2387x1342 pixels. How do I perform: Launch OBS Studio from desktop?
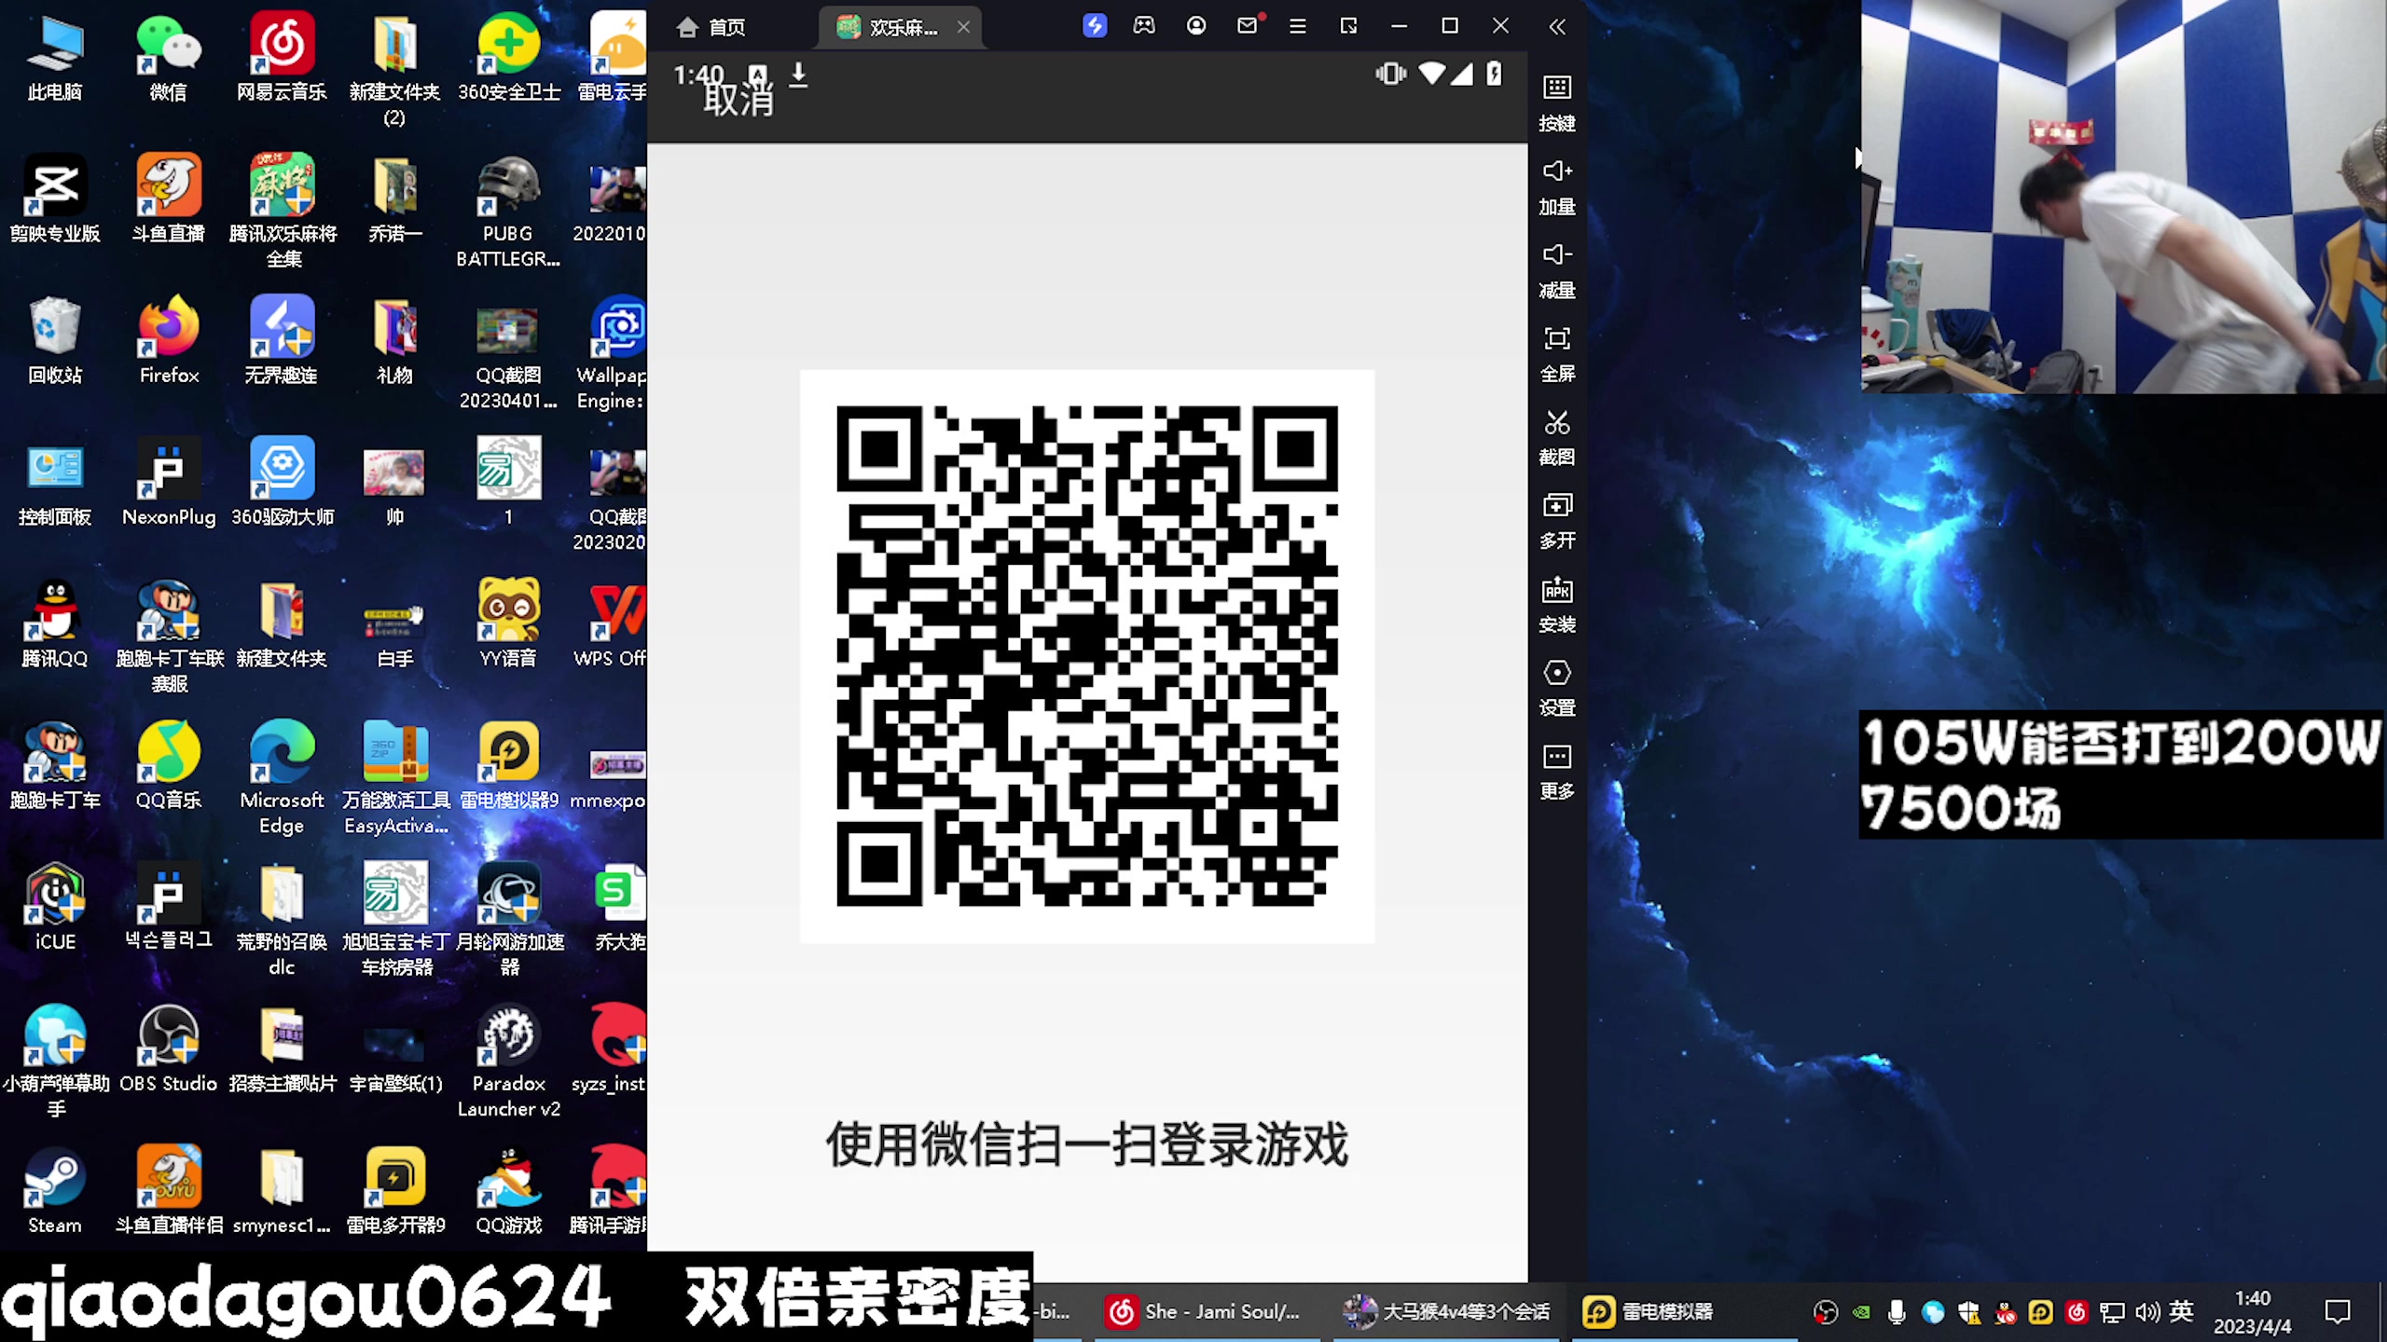[x=168, y=1049]
